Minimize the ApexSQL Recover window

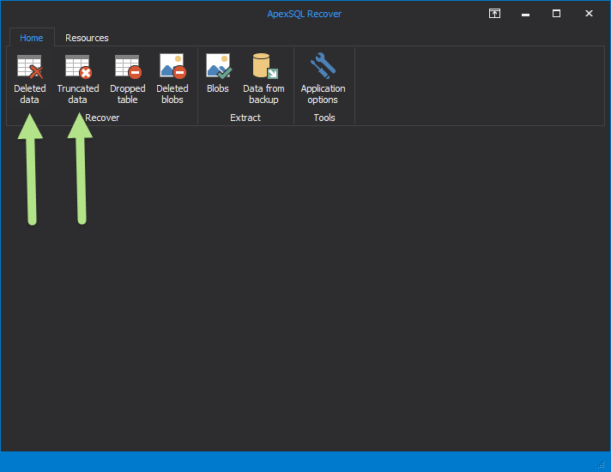click(525, 14)
